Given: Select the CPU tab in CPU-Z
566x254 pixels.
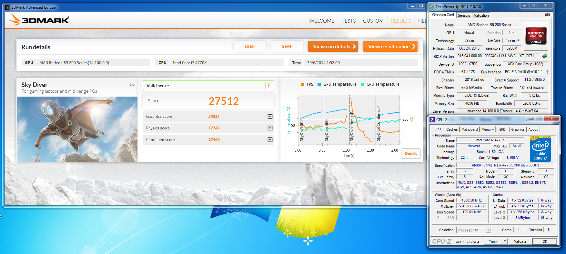Looking at the screenshot, I should pyautogui.click(x=438, y=129).
